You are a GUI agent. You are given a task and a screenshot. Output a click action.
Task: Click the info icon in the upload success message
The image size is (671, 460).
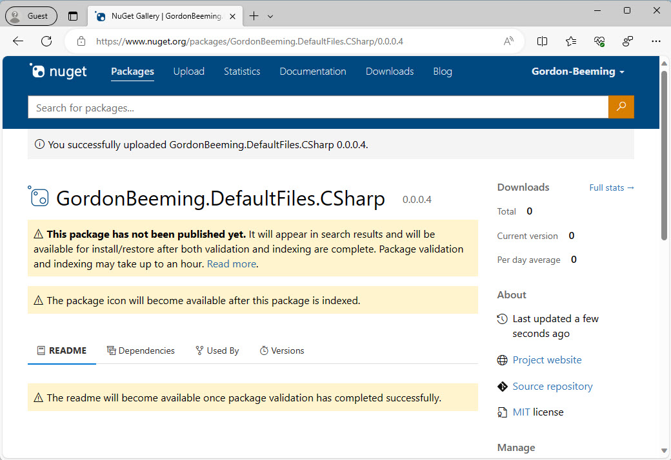click(x=39, y=144)
